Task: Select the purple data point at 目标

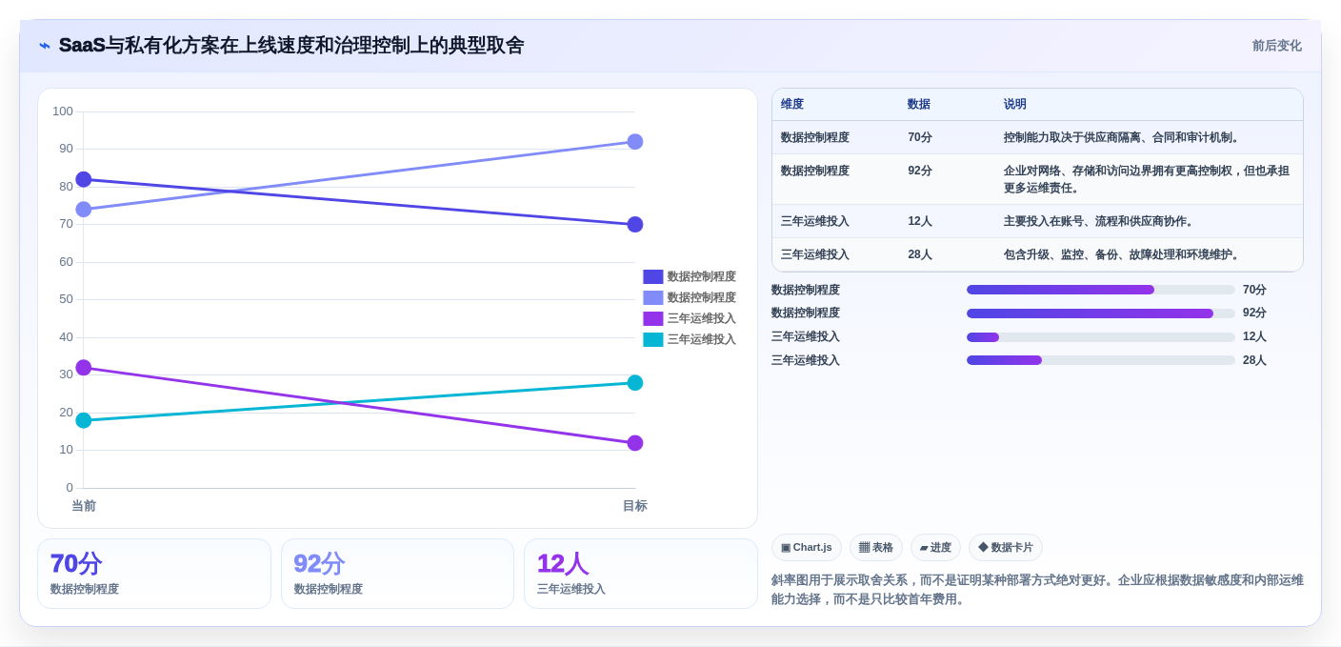Action: [635, 443]
